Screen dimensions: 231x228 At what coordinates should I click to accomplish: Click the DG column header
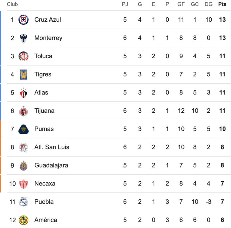tap(208, 4)
